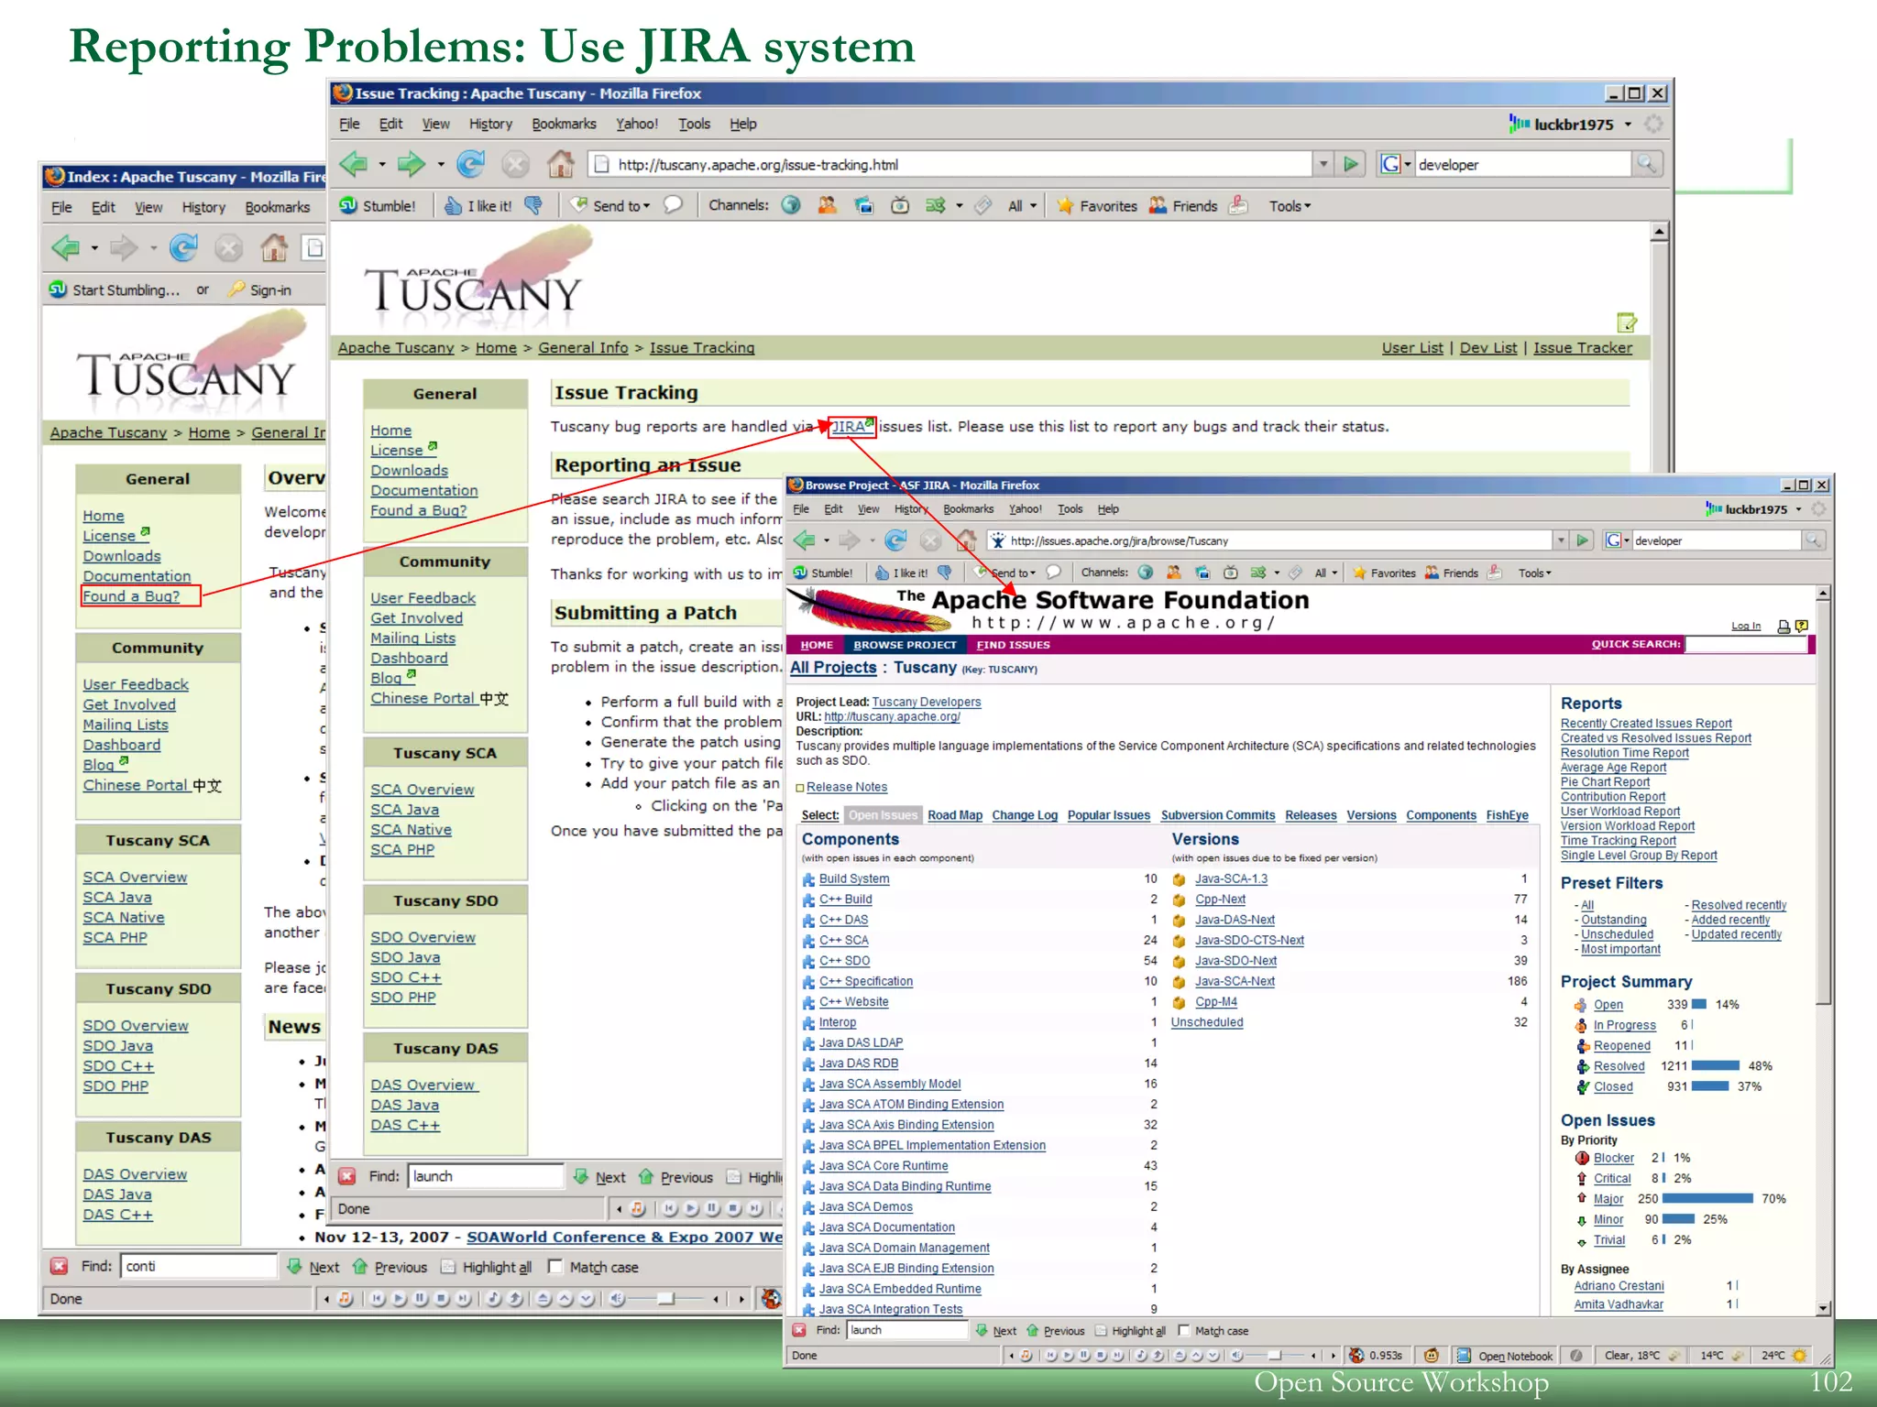Toggle Highlight all in Index Tuscany find bar
This screenshot has height=1407, width=1877.
click(486, 1267)
